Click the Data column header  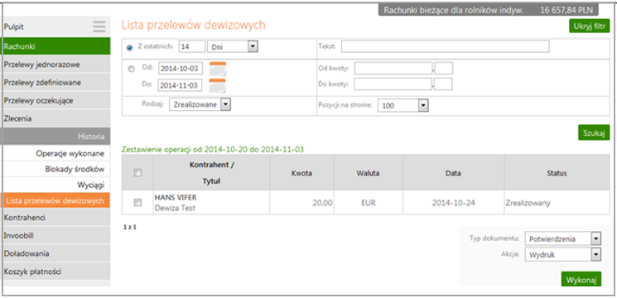453,172
